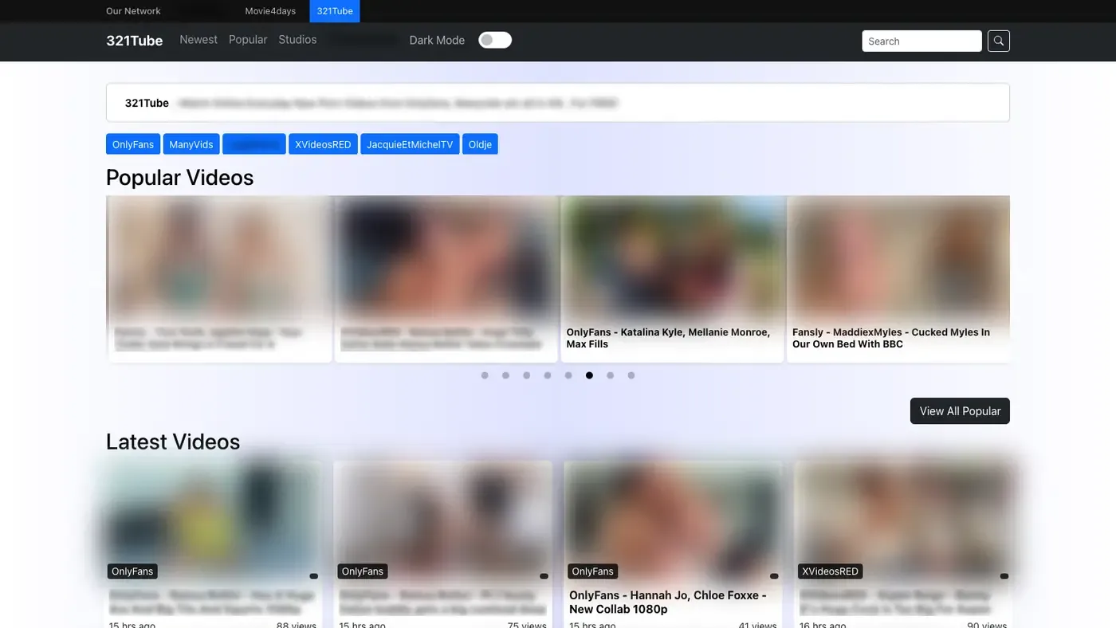Jump to the fifth carousel slide dot
The image size is (1116, 628).
click(568, 375)
